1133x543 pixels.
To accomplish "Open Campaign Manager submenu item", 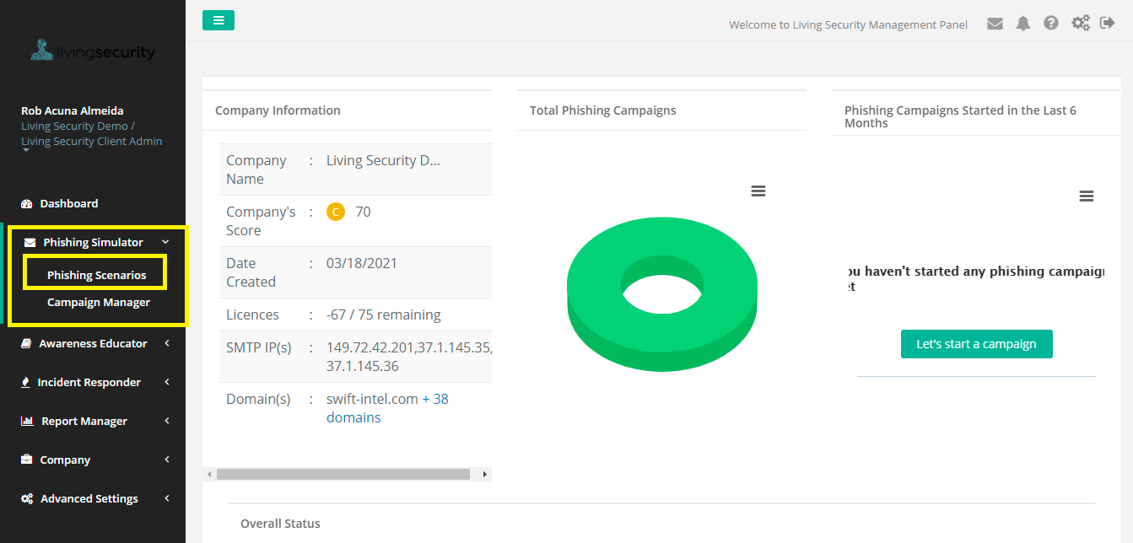I will [99, 302].
